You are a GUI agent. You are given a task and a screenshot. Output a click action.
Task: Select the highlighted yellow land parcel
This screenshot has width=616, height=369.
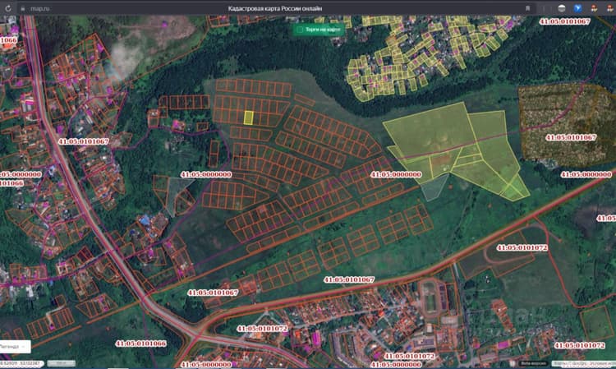(248, 118)
